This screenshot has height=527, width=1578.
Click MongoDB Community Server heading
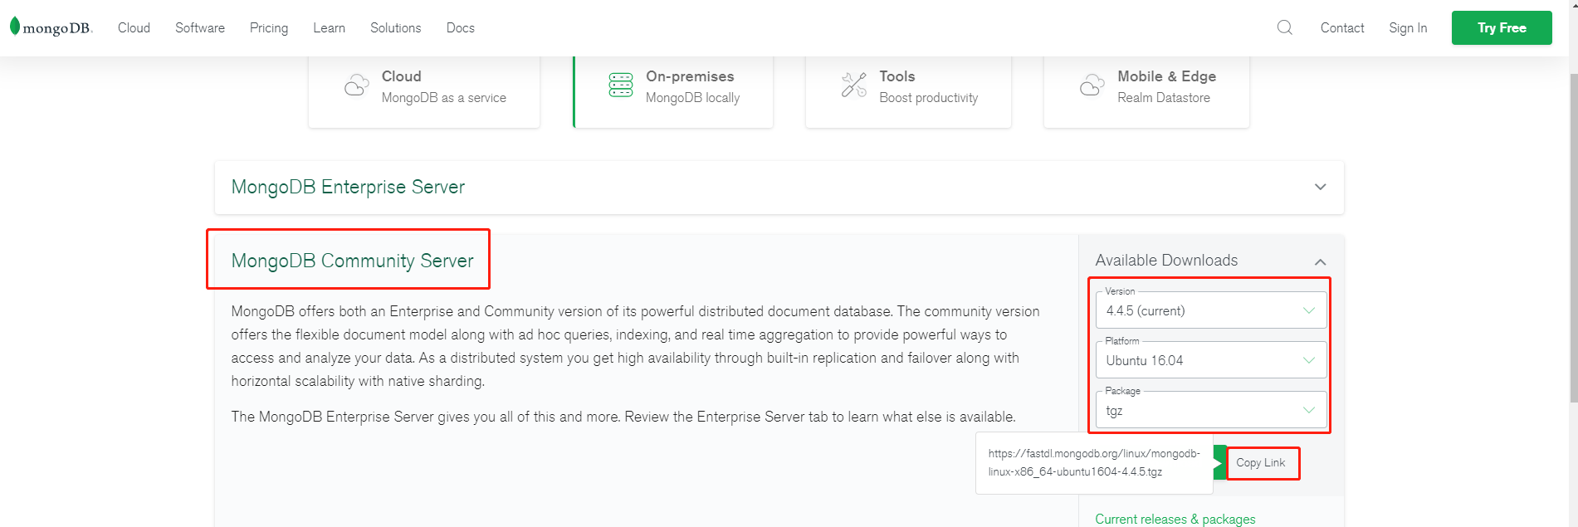pos(352,261)
